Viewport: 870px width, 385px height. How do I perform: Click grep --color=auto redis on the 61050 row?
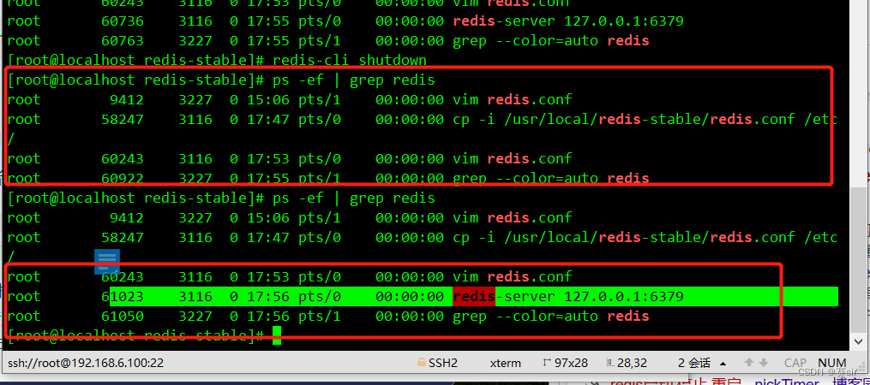coord(551,316)
